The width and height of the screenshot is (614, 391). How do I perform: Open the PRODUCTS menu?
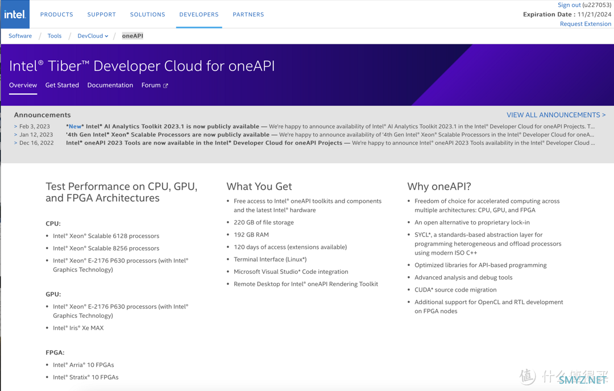coord(57,14)
